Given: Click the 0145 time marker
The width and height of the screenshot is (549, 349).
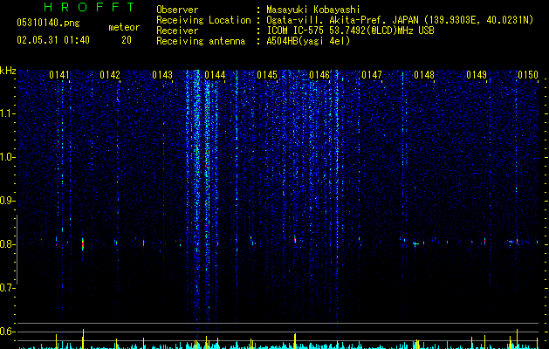Looking at the screenshot, I should point(267,75).
